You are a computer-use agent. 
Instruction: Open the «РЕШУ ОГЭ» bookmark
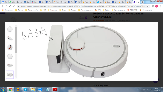pos(132,10)
